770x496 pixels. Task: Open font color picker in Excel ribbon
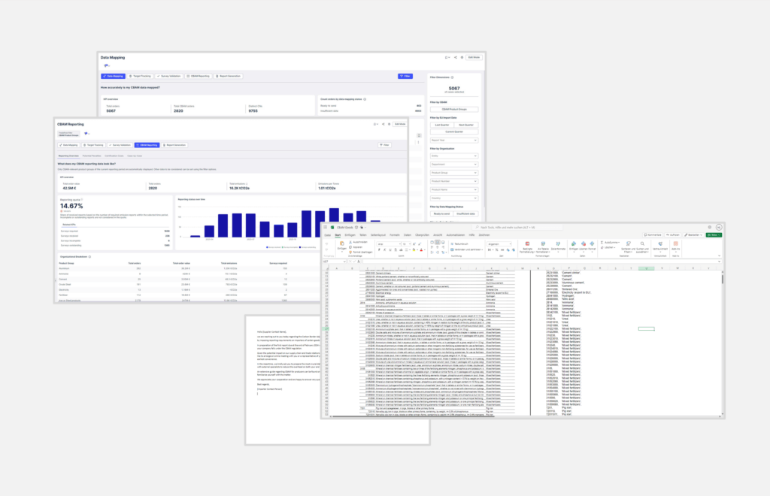pos(422,250)
